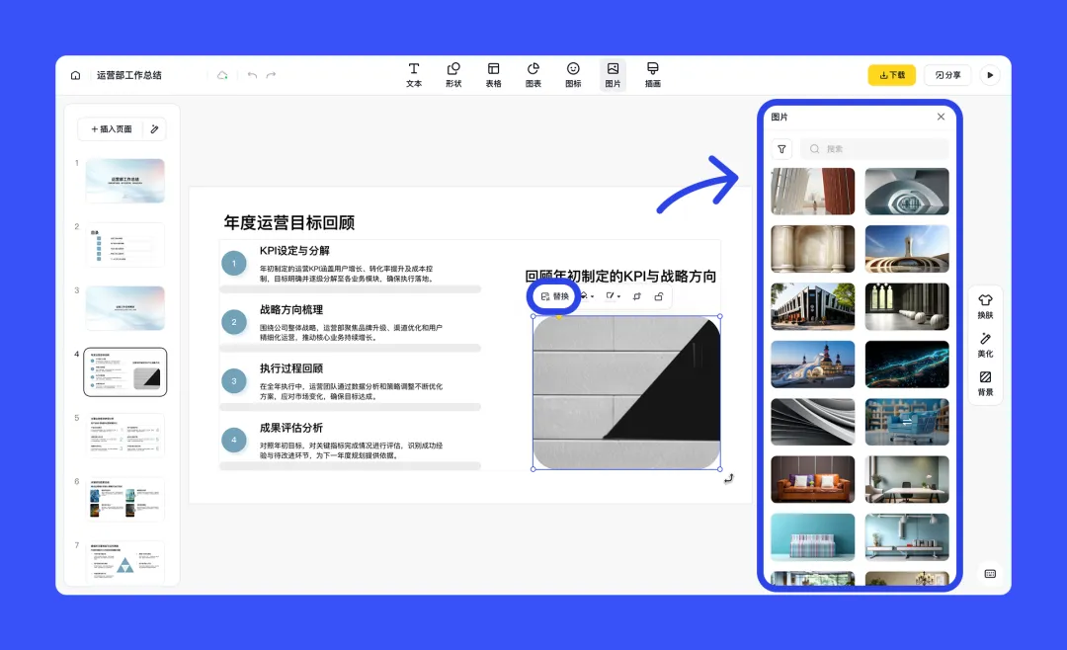
Task: Open the 插画 illustration library
Action: [x=651, y=74]
